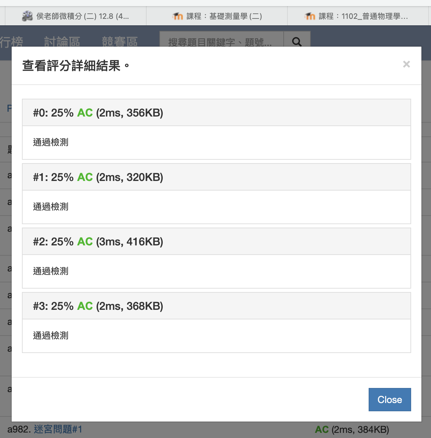Screen dimensions: 431x438
Task: Click the #3 result header (2ms, 368KB)
Action: click(216, 306)
